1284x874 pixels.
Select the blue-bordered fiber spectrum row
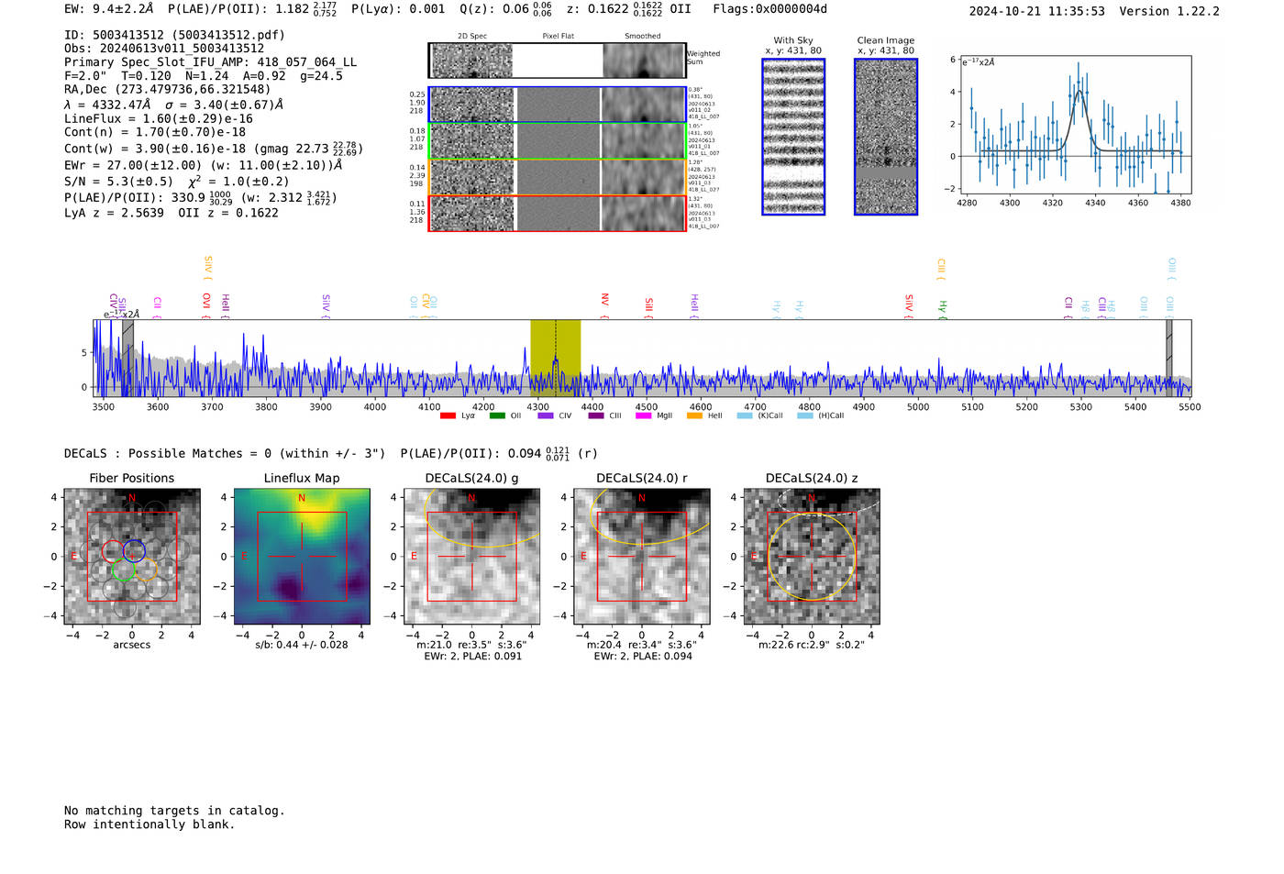(557, 105)
